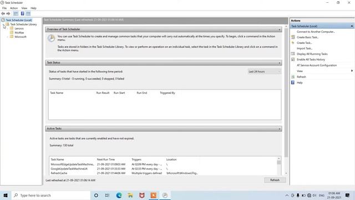This screenshot has width=355, height=200.
Task: Collapse the Overview of Task Scheduler section
Action: pyautogui.click(x=280, y=29)
